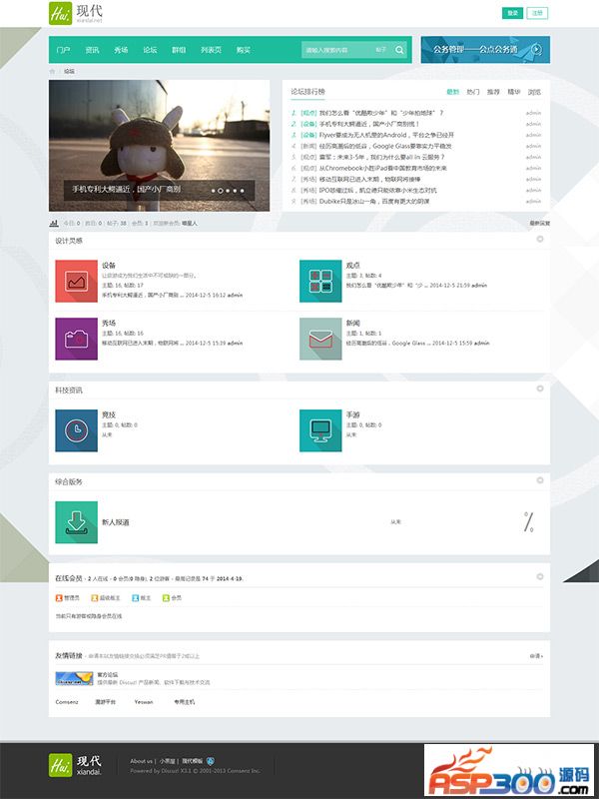599x799 pixels.
Task: Collapse the 科技资讯 section
Action: pyautogui.click(x=540, y=389)
